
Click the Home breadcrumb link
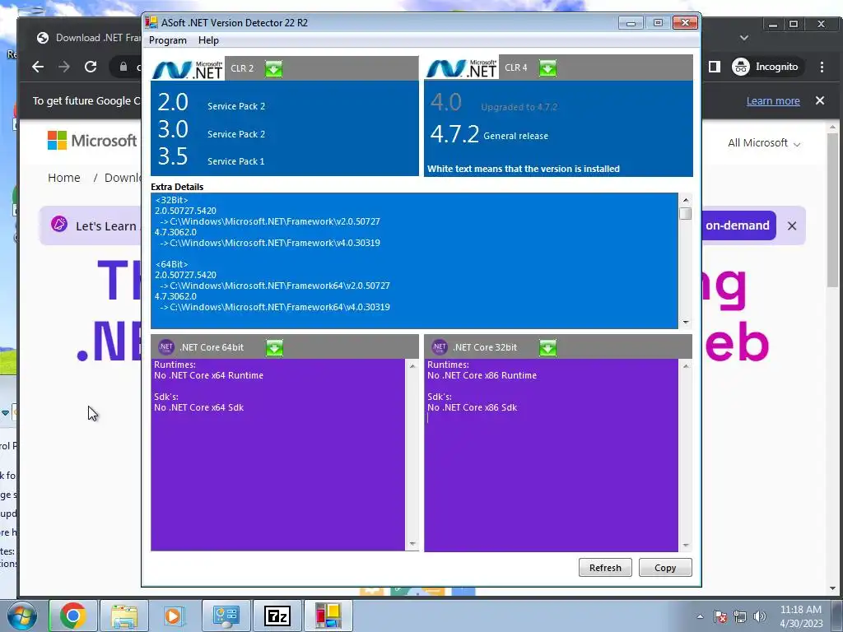(x=64, y=178)
